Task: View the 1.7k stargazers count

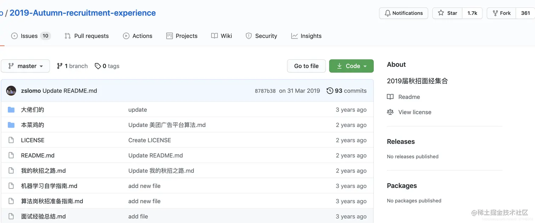Action: pos(472,13)
